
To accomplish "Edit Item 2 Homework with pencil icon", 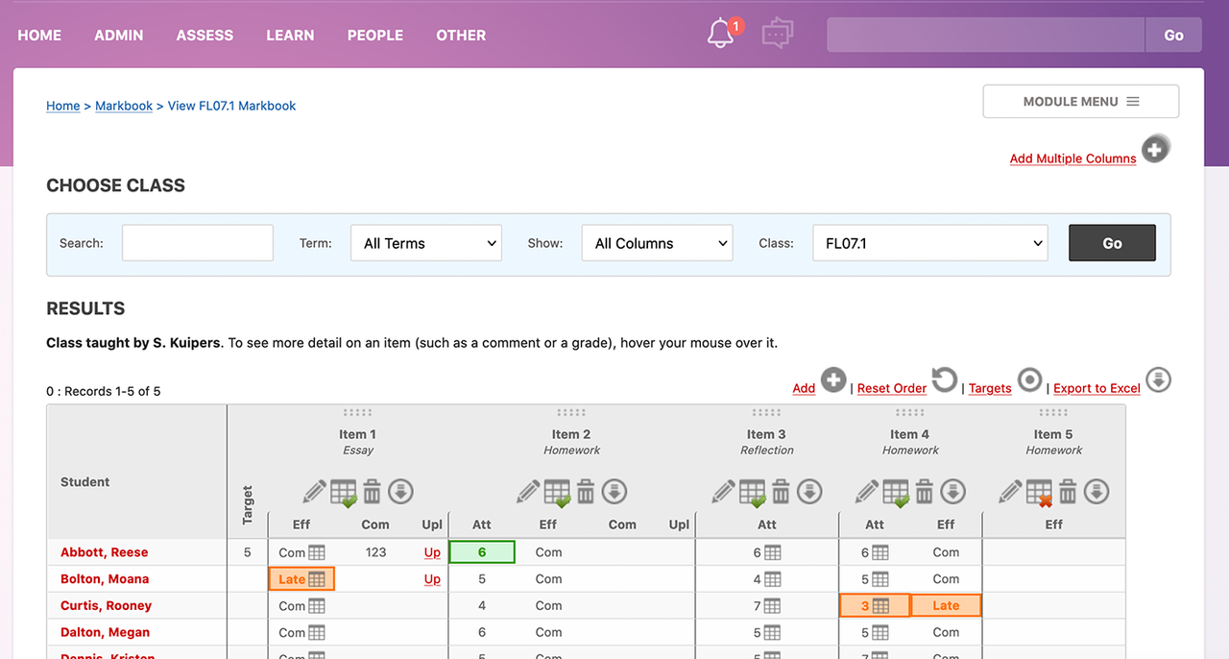I will point(528,492).
